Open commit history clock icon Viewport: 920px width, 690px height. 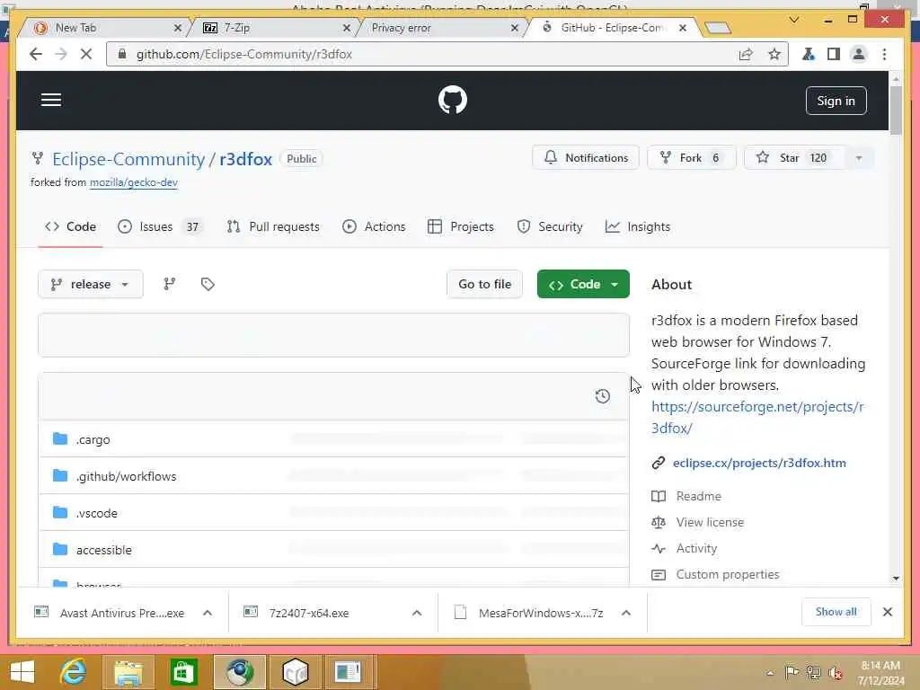[x=603, y=396]
